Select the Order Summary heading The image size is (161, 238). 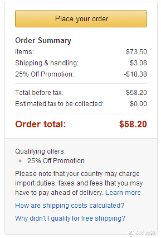[43, 41]
